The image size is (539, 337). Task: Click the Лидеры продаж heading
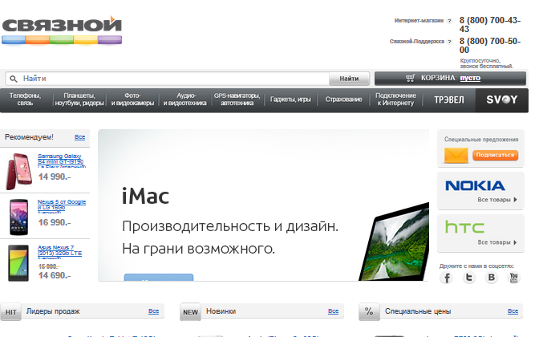[x=53, y=311]
